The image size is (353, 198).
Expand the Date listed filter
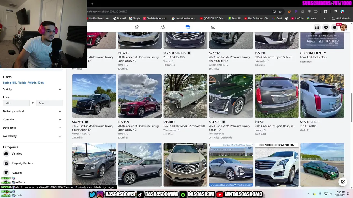tap(32, 128)
